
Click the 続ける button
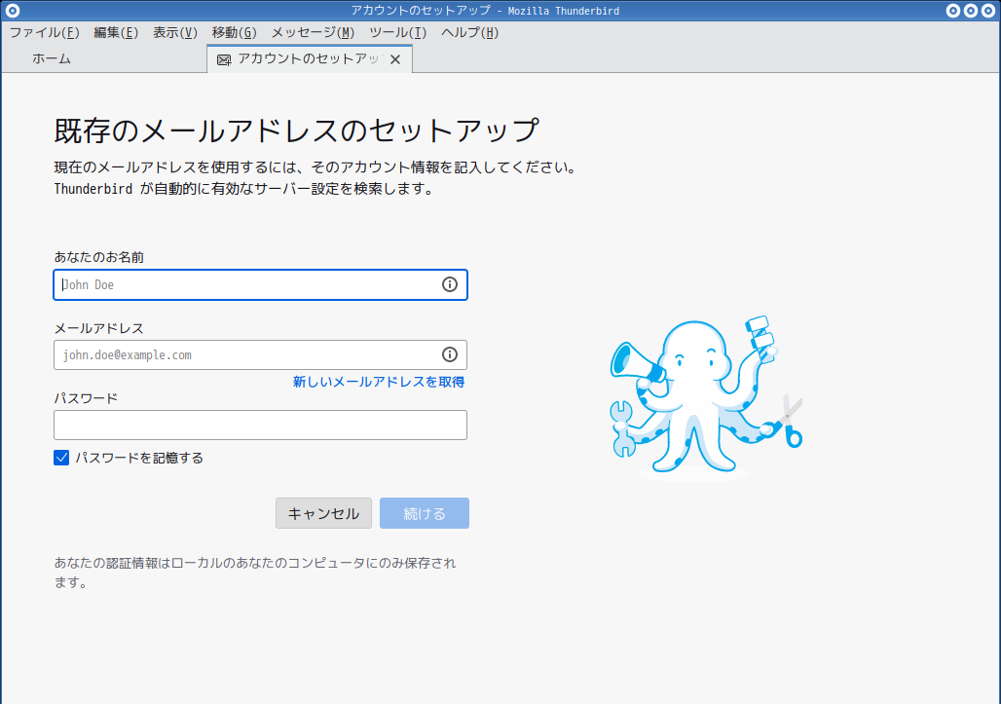click(x=425, y=513)
